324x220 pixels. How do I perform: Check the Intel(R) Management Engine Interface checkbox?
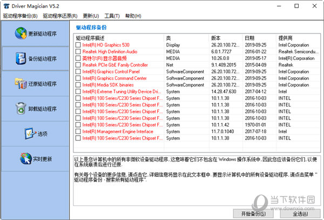(78, 131)
